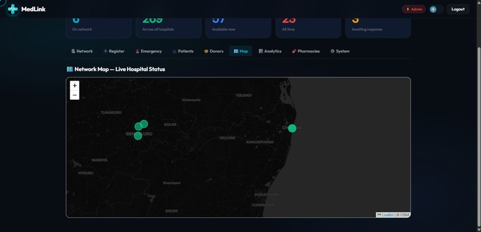
Task: Click the 'All time' stat card
Action: (x=309, y=27)
